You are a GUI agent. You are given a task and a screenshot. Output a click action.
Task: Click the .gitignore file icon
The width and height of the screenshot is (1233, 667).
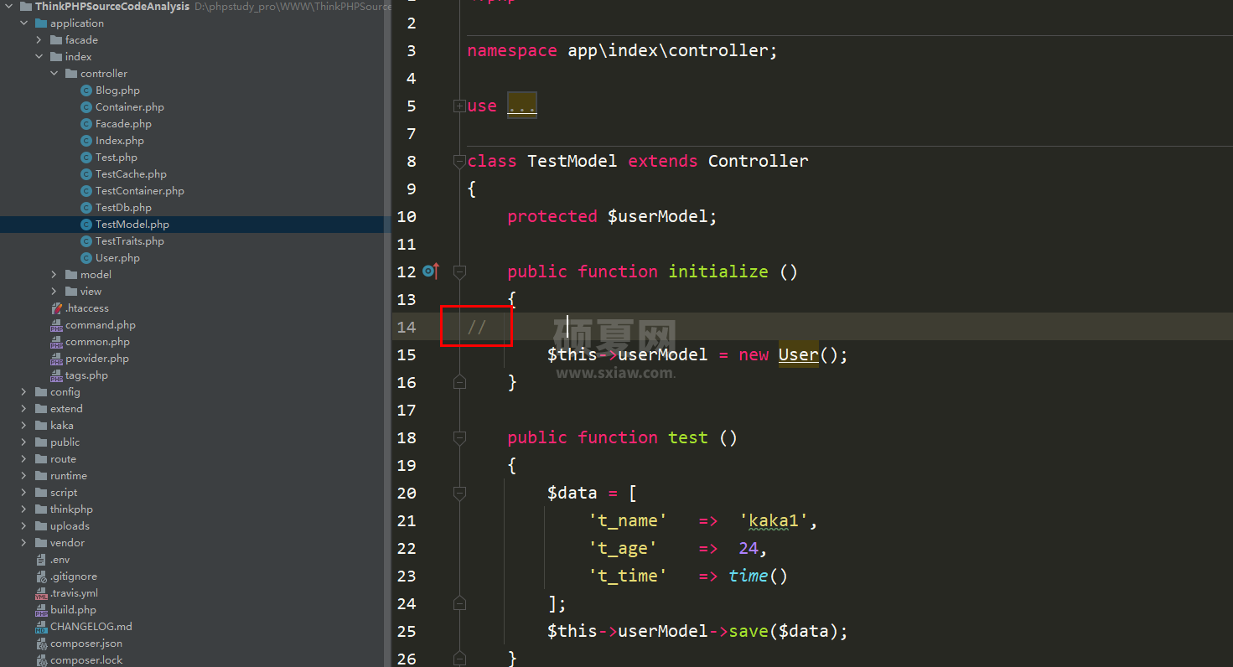(x=41, y=577)
